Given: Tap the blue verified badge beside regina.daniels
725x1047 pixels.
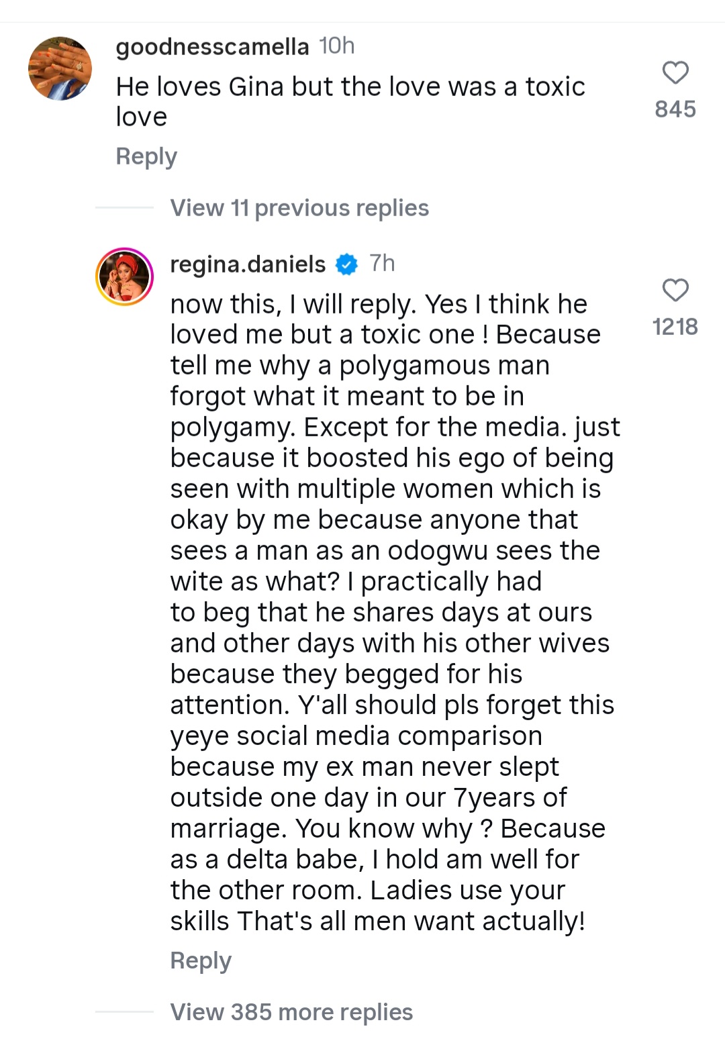Looking at the screenshot, I should point(346,264).
